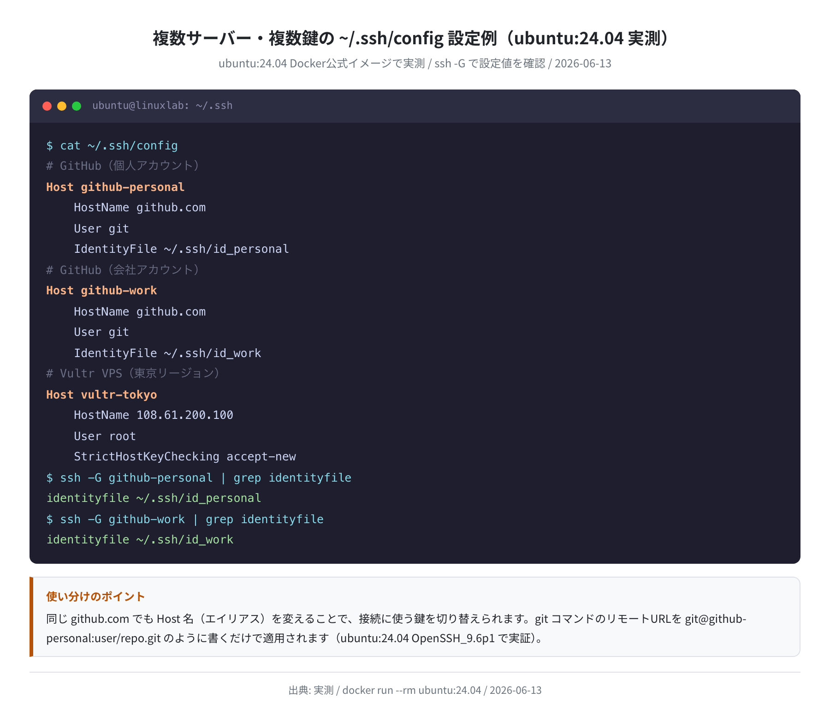Screen dimensions: 830x716
Task: Click 'HostName 108.61.200.100' line
Action: click(154, 415)
